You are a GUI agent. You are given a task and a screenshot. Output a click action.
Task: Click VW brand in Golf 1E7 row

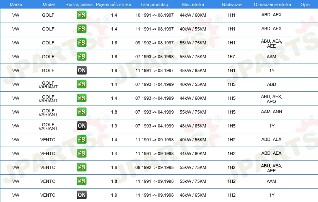[15, 57]
